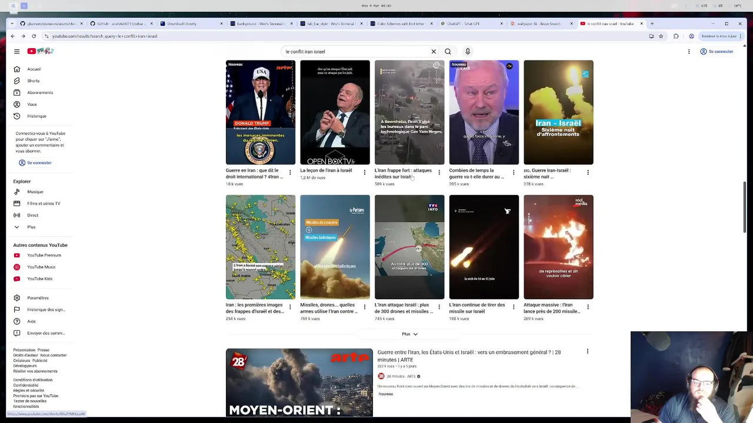Image resolution: width=753 pixels, height=423 pixels.
Task: Switch to the Color Schemes browser tab
Action: 401,23
